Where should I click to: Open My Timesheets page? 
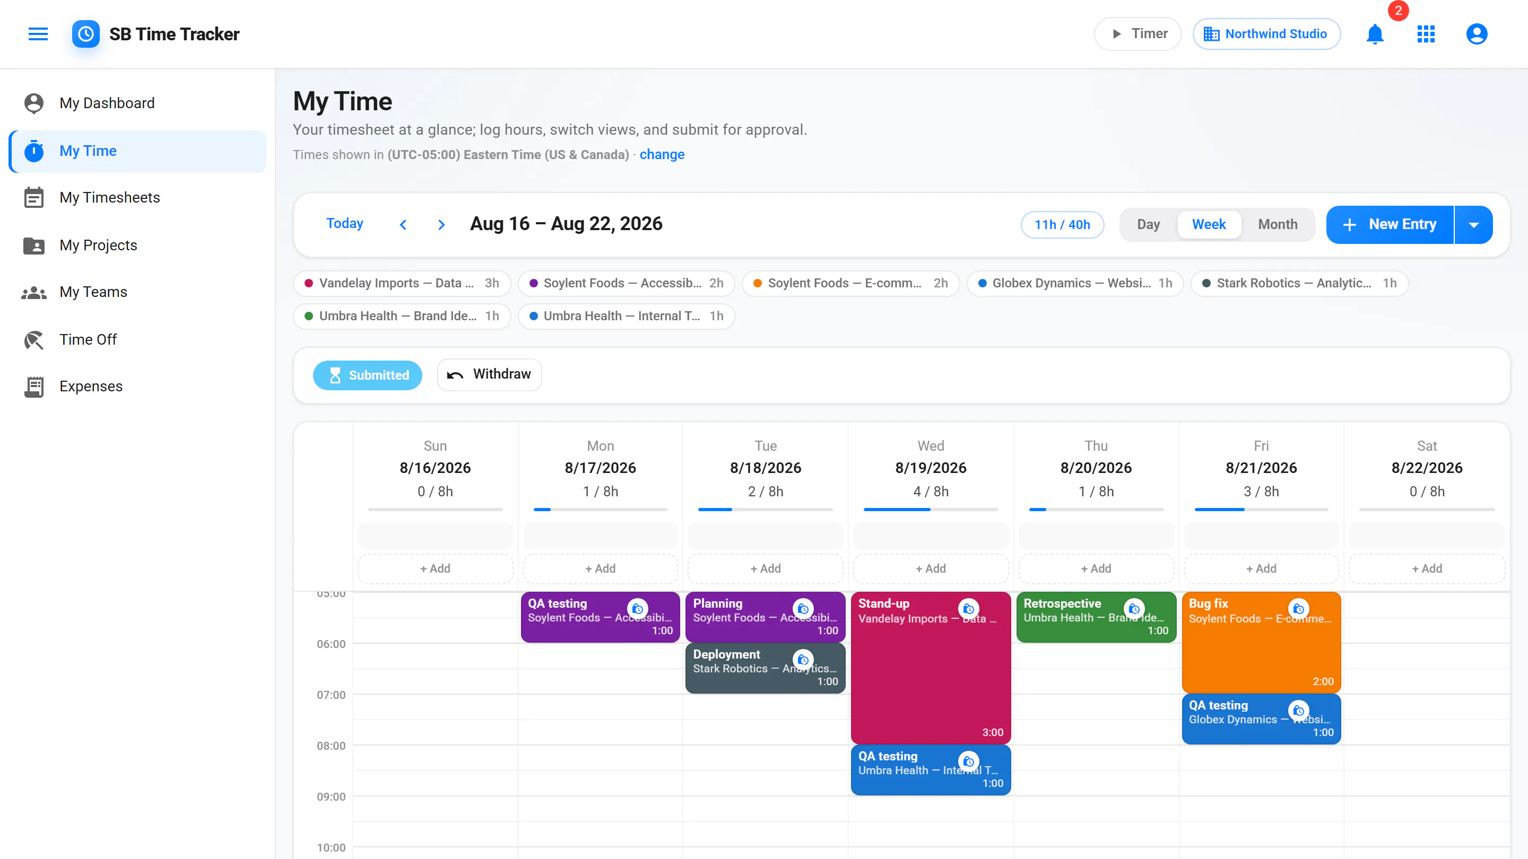[137, 198]
